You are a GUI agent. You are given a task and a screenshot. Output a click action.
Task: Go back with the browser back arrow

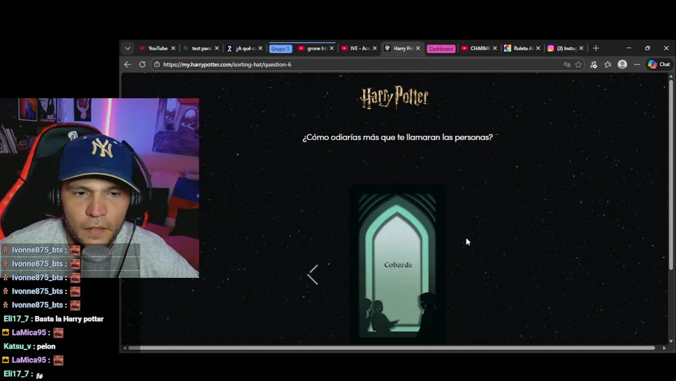[x=127, y=65]
